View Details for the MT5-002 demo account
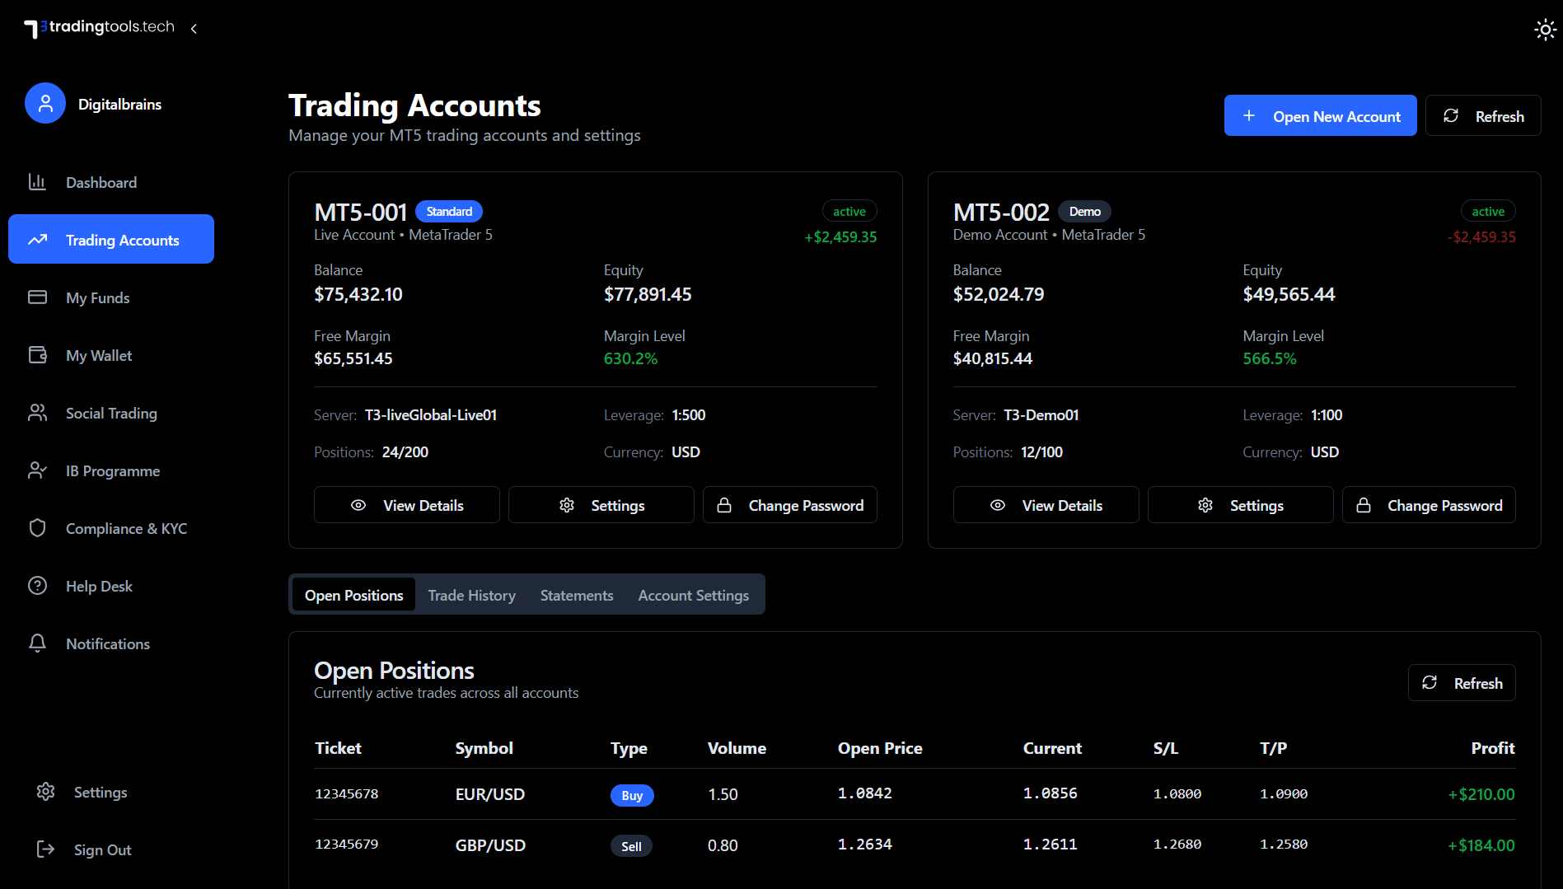This screenshot has width=1563, height=889. pos(1046,504)
